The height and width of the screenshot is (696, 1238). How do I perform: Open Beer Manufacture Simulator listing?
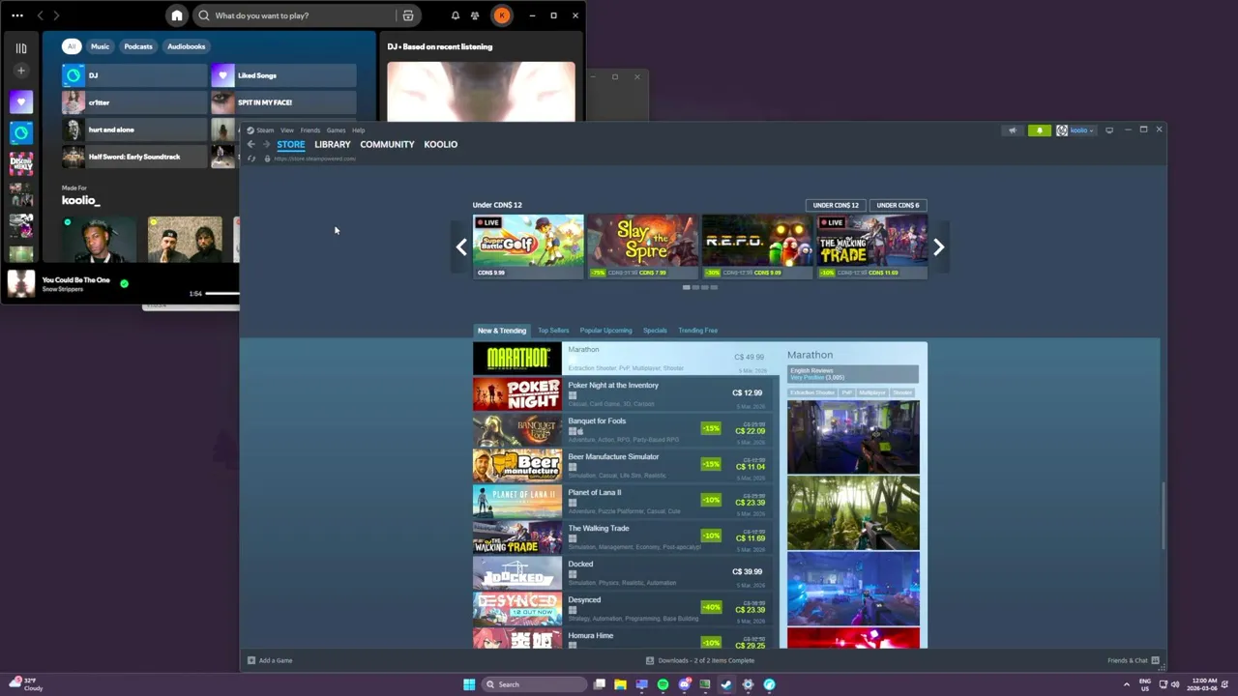622,466
